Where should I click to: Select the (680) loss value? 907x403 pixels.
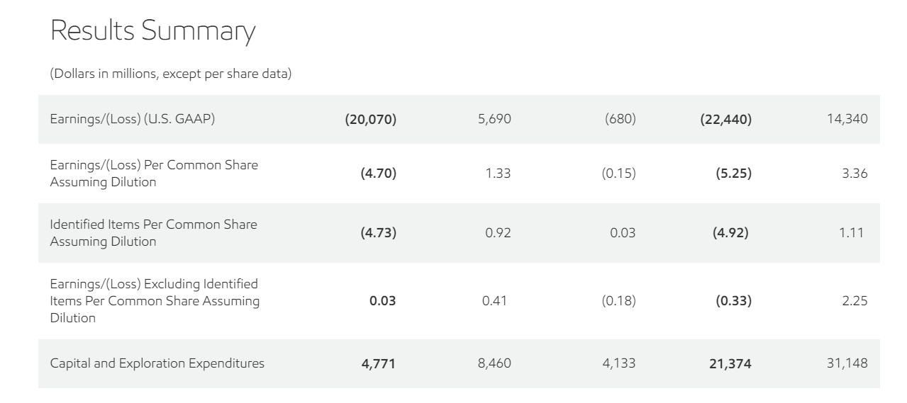[x=621, y=119]
